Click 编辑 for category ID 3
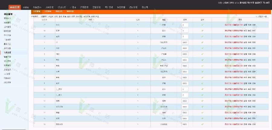This screenshot has width=272, height=130. pos(249,54)
